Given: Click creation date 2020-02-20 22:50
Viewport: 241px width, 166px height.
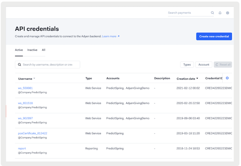Looking at the screenshot, I should tap(188, 103).
